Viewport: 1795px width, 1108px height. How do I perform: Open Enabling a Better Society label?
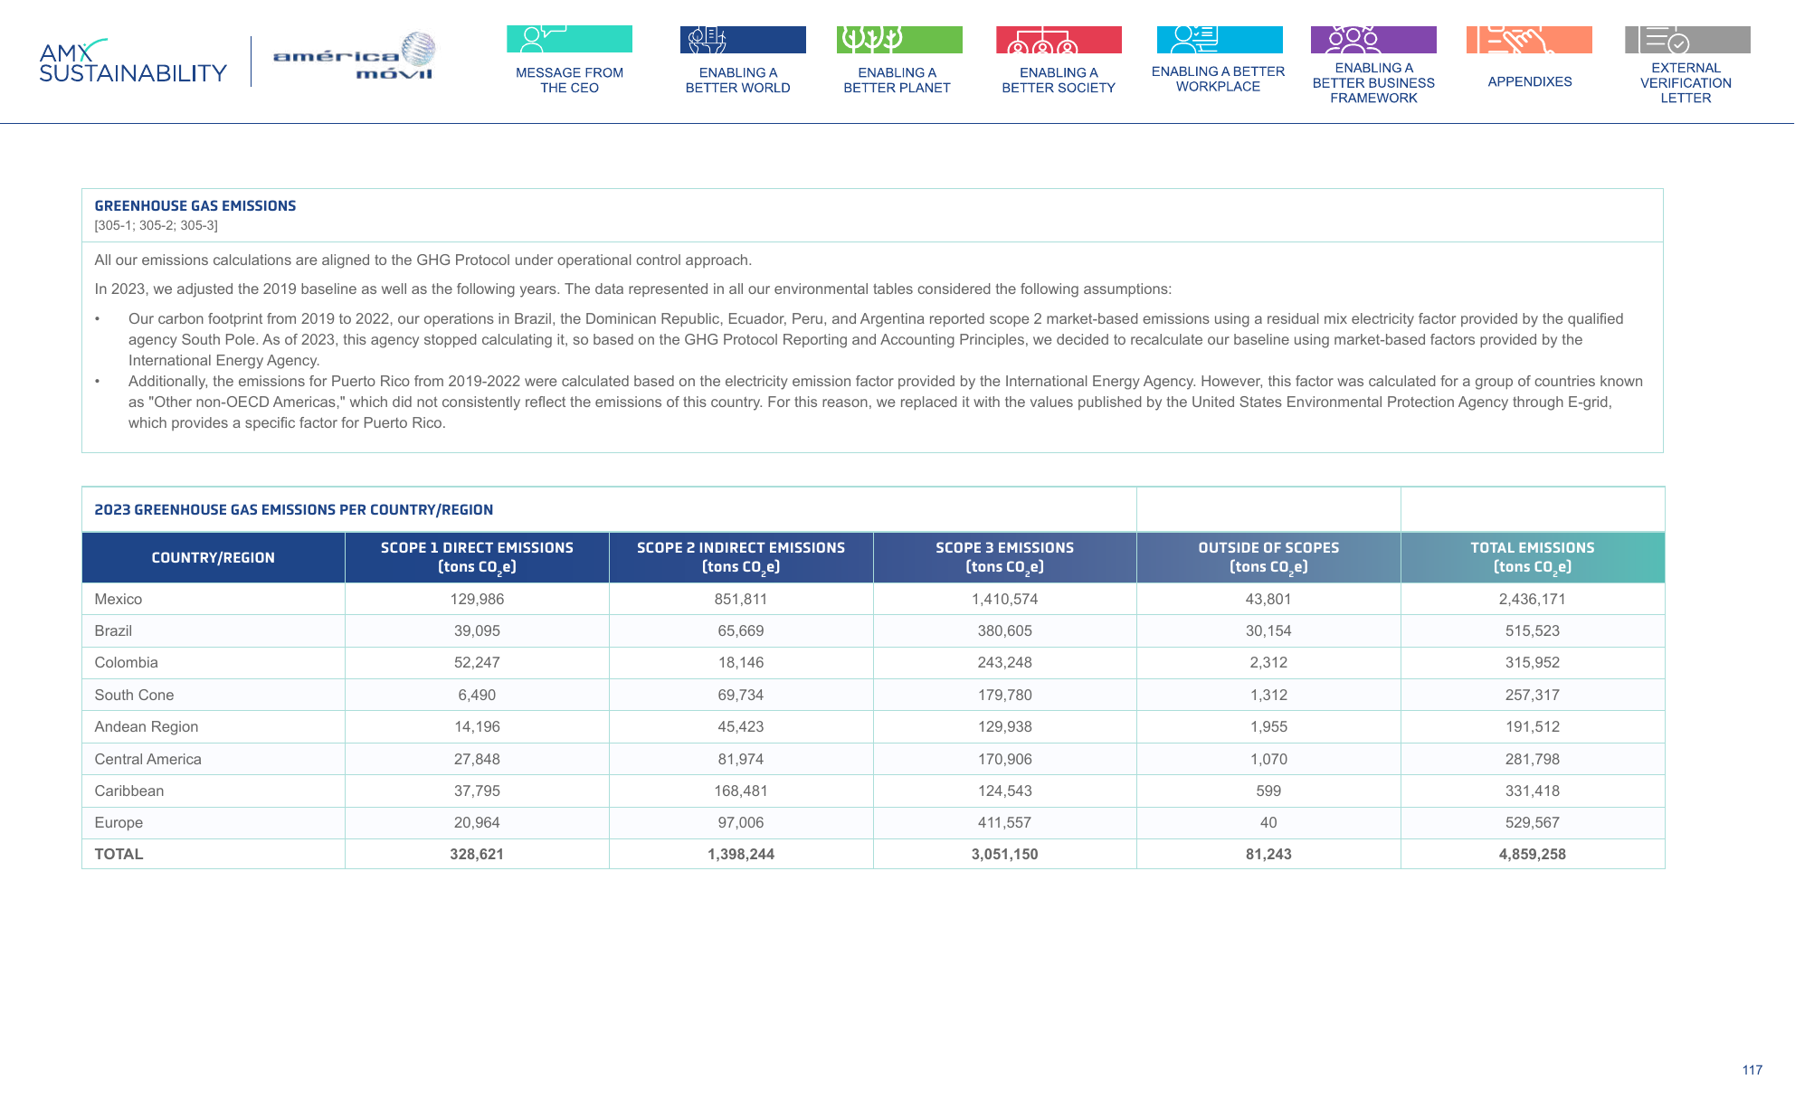click(1059, 80)
